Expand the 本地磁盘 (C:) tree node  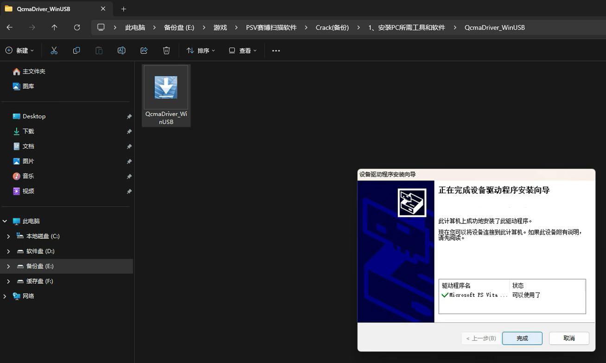(x=8, y=236)
